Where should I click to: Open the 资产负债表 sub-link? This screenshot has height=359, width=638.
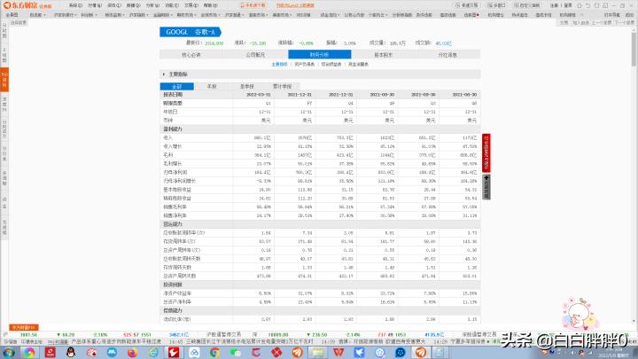[304, 65]
